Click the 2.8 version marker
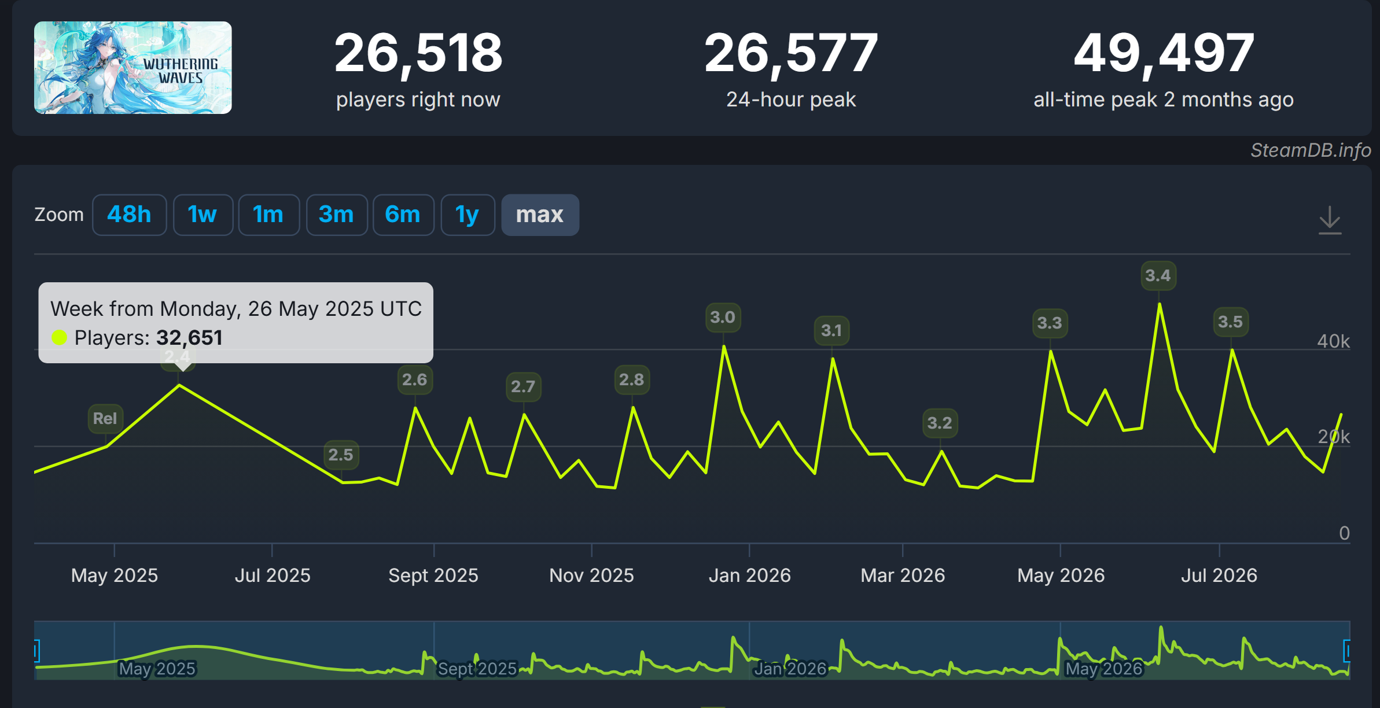Viewport: 1380px width, 708px height. [x=632, y=379]
